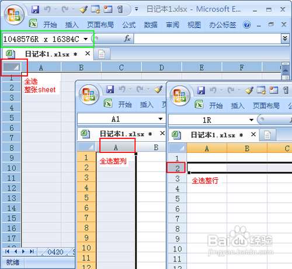This screenshot has width=292, height=269.
Task: Expand the formula bar with the double chevron
Action: pos(285,39)
